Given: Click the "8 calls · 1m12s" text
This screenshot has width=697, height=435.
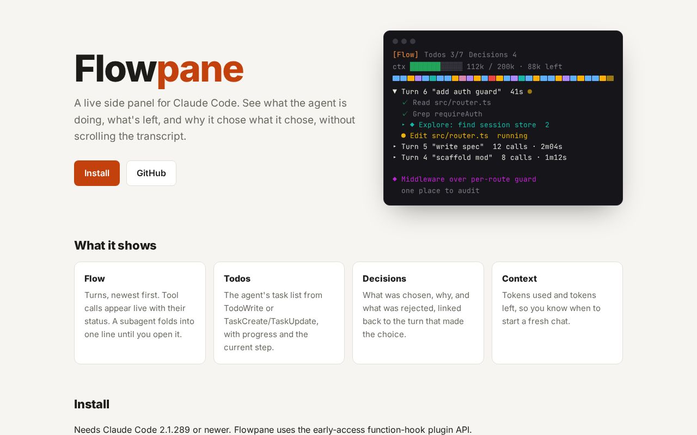Looking at the screenshot, I should coord(534,157).
